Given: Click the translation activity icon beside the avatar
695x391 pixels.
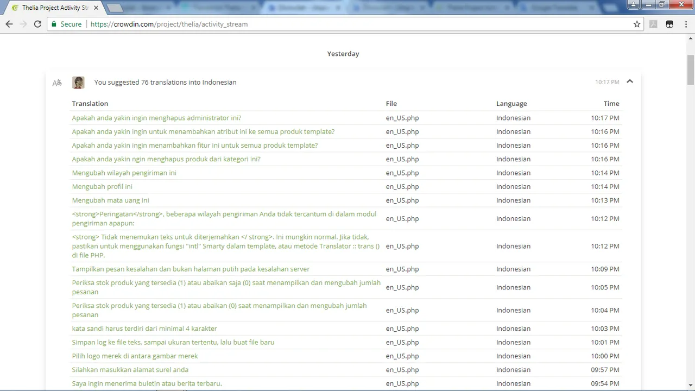Looking at the screenshot, I should [x=57, y=83].
